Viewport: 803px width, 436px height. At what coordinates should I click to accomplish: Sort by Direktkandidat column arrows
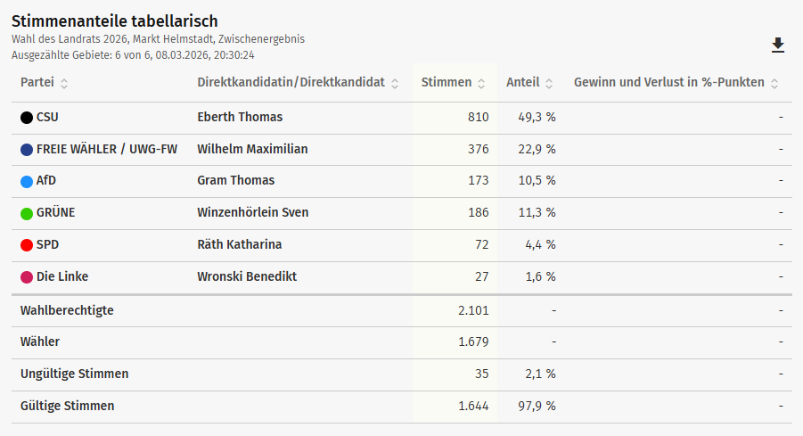click(395, 83)
